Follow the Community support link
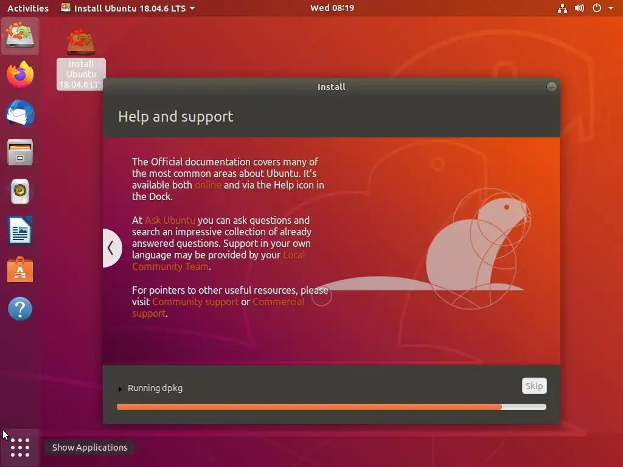 click(195, 302)
